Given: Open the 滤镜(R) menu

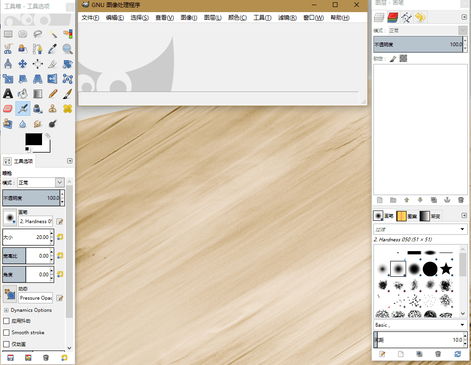Looking at the screenshot, I should click(x=288, y=18).
